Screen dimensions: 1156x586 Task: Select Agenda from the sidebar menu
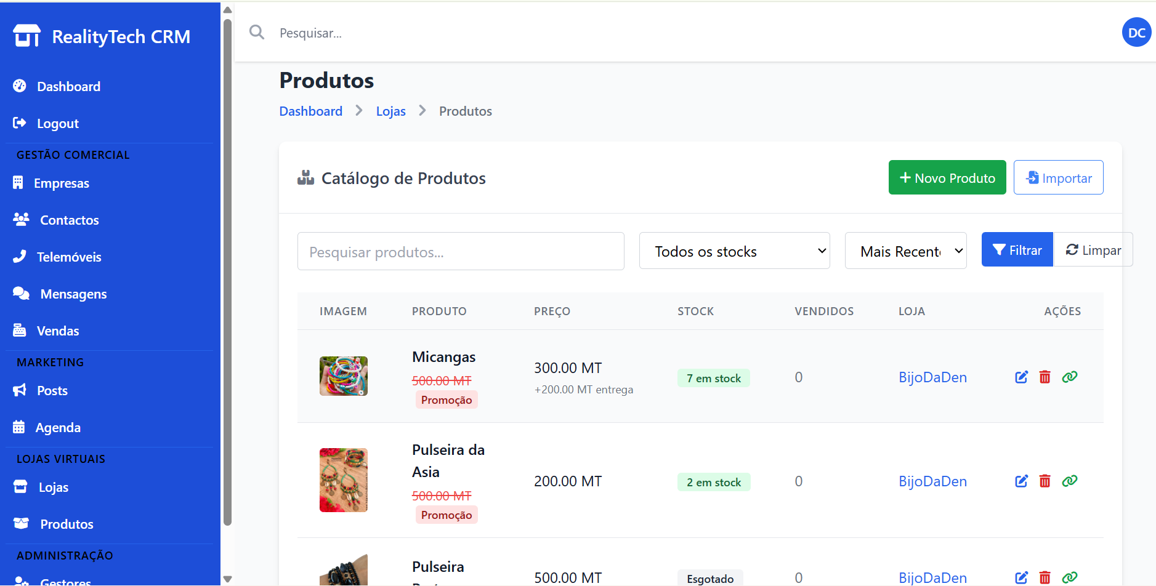58,428
